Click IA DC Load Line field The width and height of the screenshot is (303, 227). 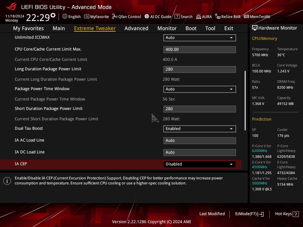click(200, 153)
